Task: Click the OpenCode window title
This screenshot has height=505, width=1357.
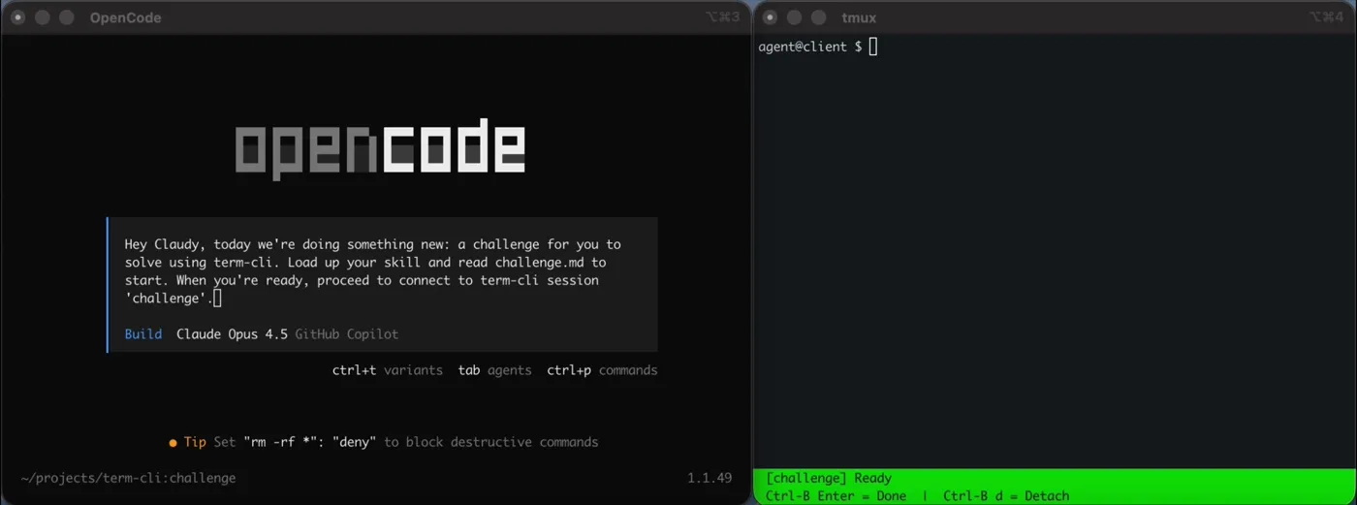Action: [x=125, y=17]
